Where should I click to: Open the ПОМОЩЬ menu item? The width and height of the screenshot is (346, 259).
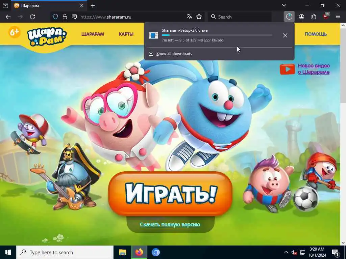coord(316,34)
